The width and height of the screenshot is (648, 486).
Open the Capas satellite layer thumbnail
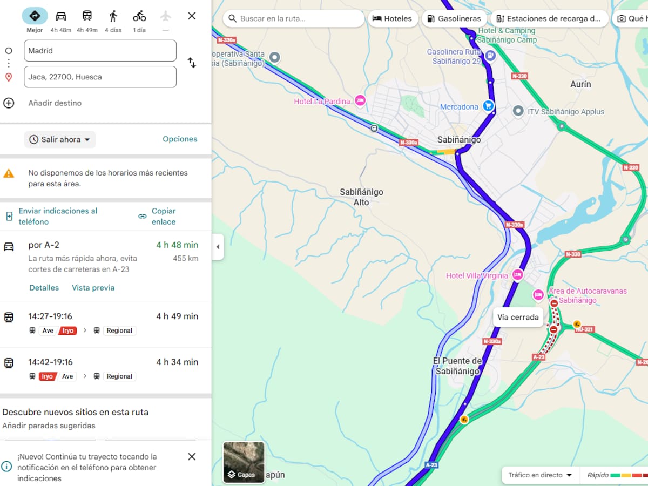click(244, 462)
